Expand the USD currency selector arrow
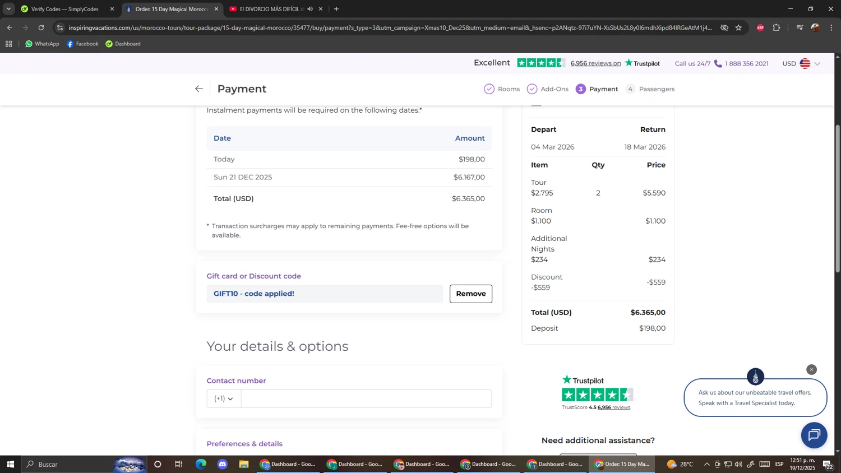The height and width of the screenshot is (473, 841). tap(817, 64)
